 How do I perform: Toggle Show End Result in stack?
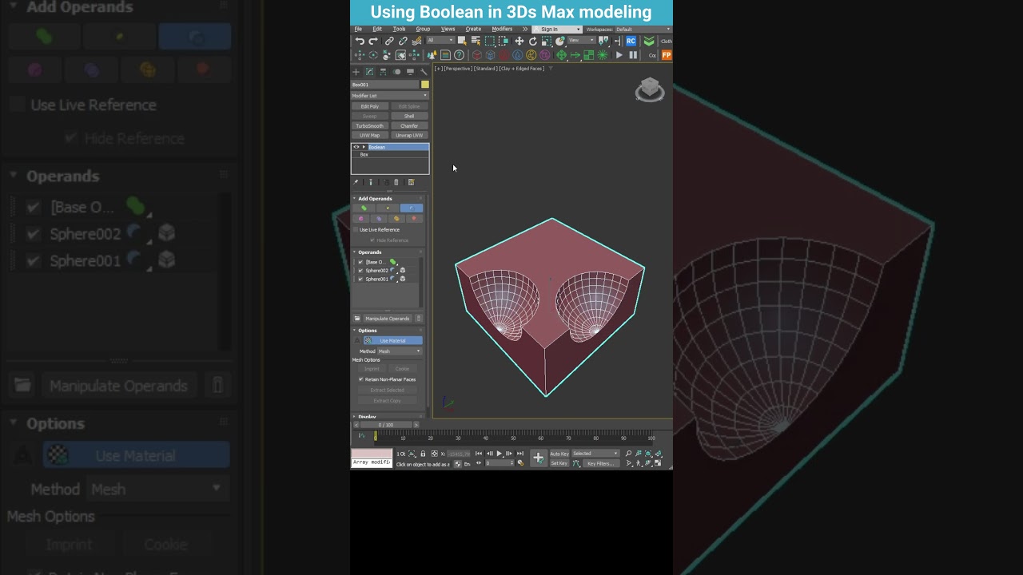(371, 182)
